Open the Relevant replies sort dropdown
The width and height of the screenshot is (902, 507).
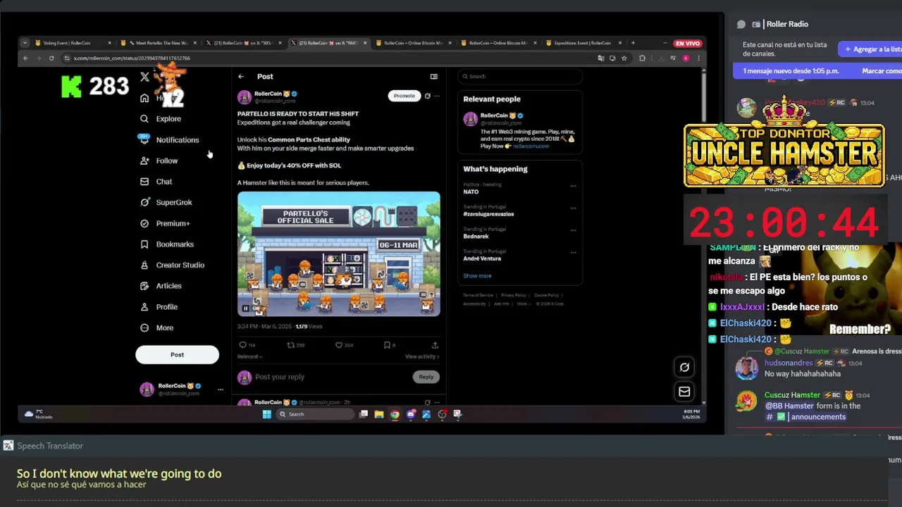(250, 357)
